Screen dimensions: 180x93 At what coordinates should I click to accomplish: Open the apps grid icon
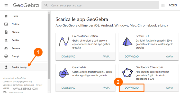point(163,5)
